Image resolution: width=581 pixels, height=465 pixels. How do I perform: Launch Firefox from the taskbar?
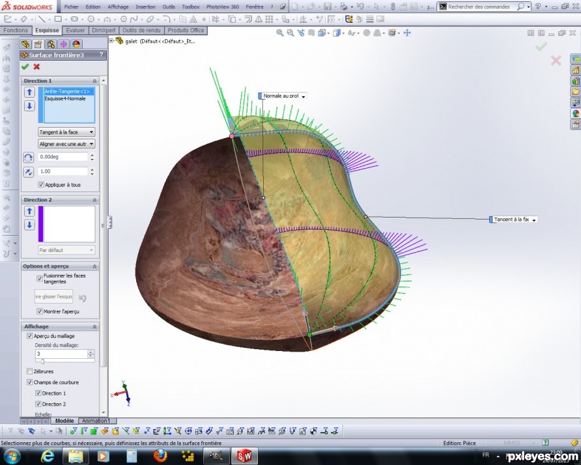(160, 456)
